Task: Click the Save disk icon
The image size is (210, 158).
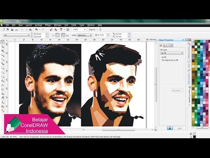Action: click(x=12, y=30)
